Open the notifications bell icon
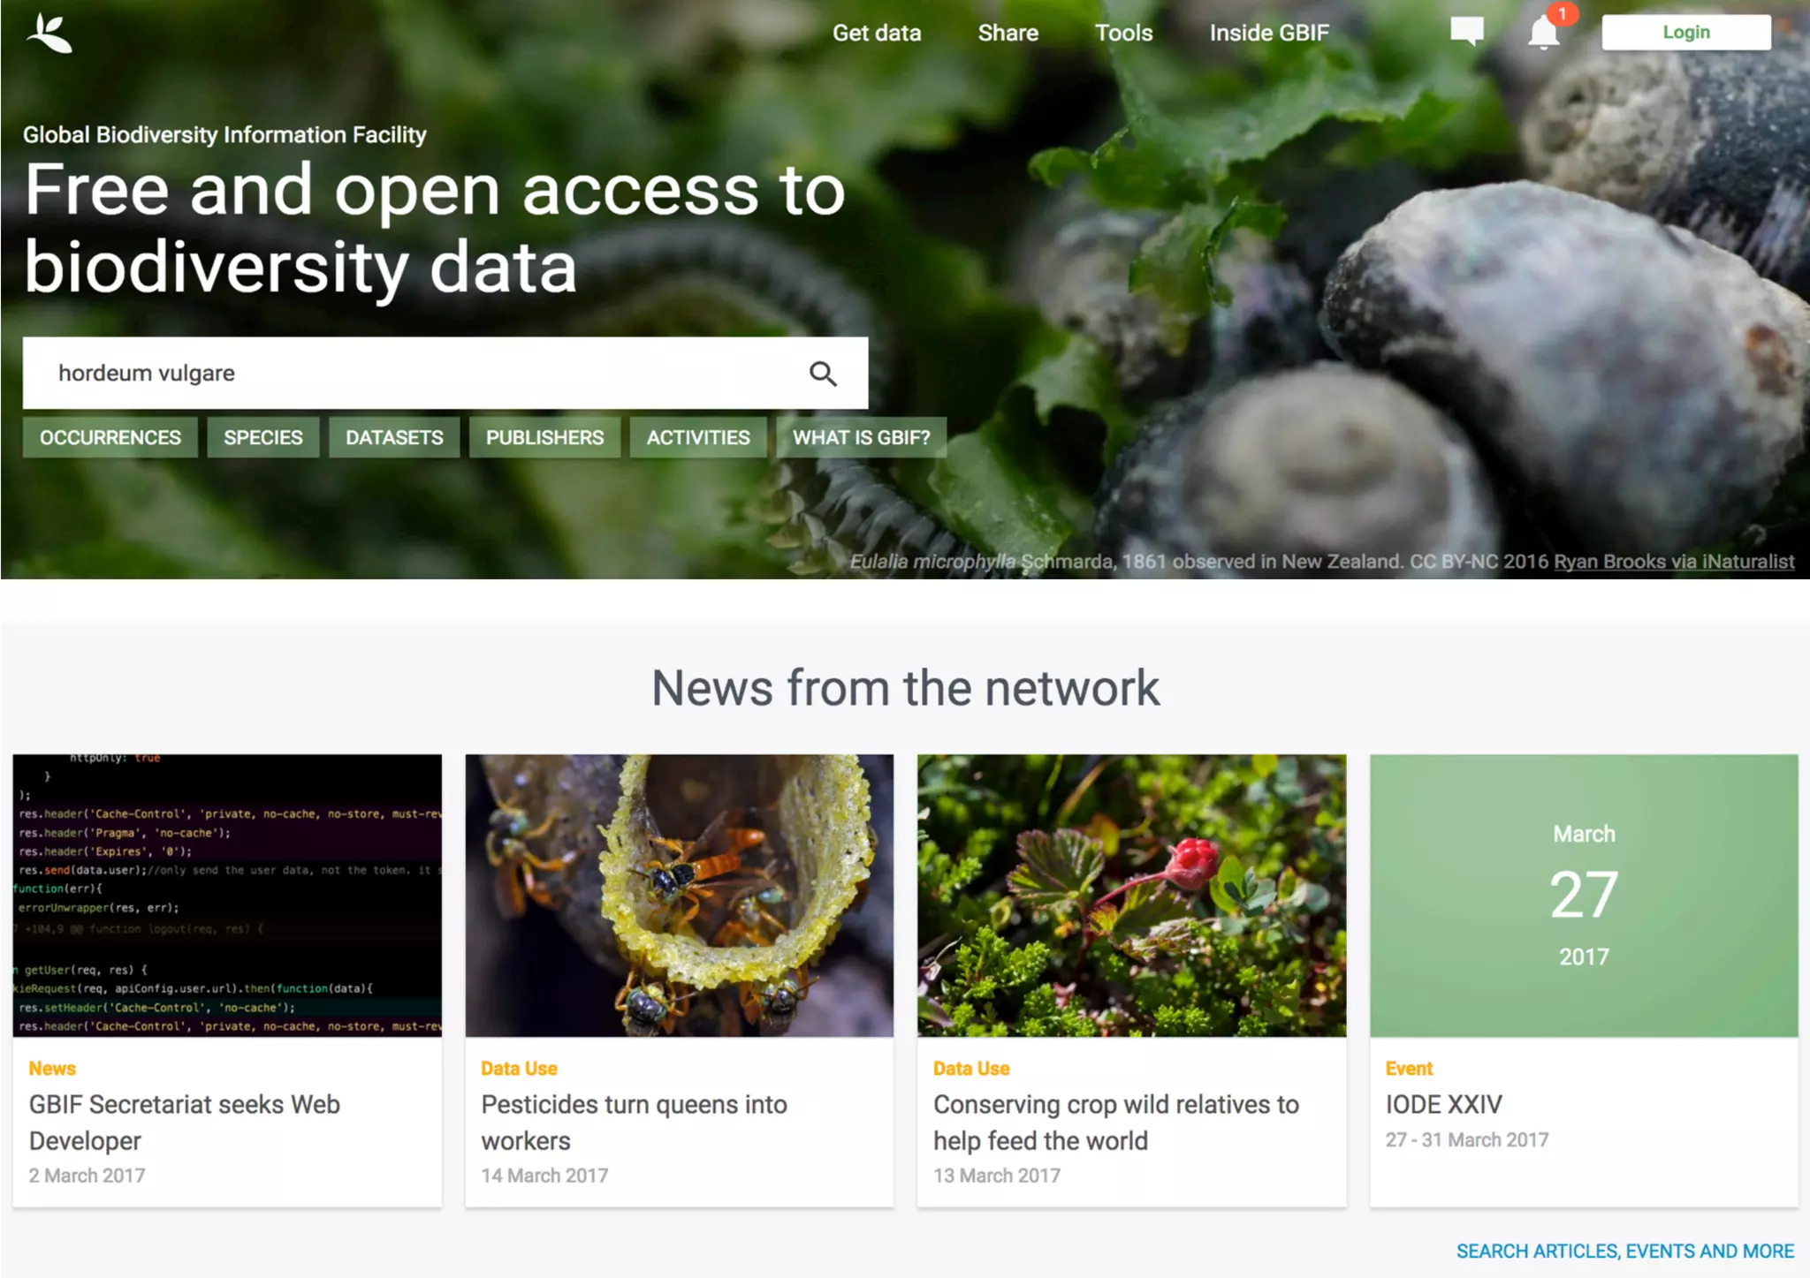 coord(1544,34)
